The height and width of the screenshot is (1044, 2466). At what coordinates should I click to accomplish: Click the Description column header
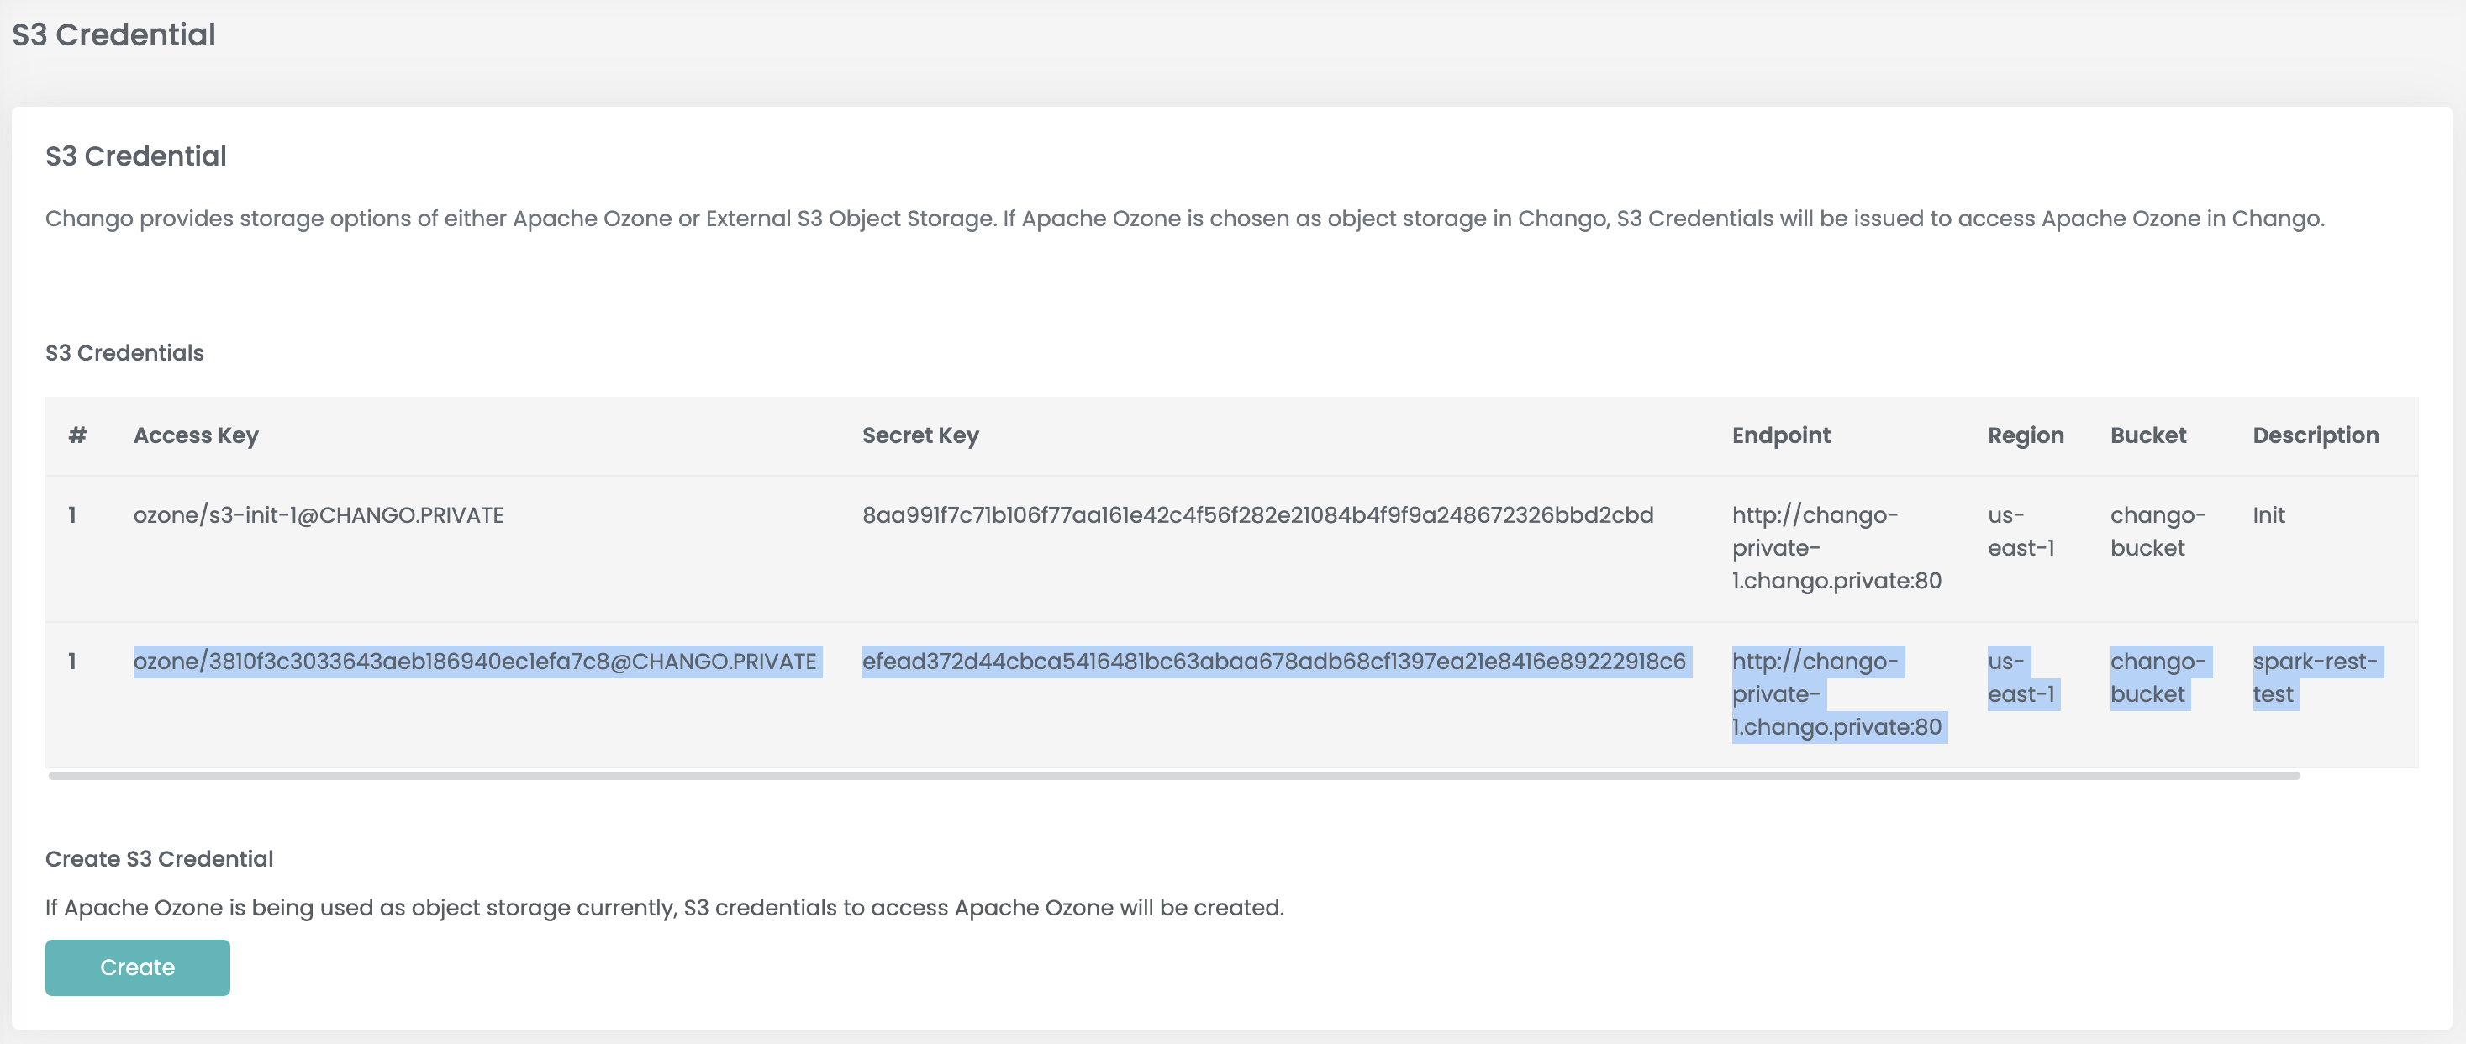(2315, 435)
